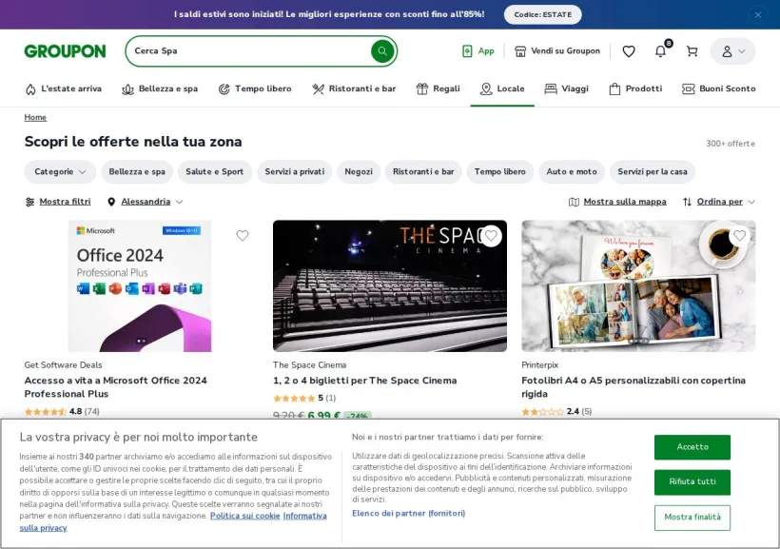Favorite The Space Cinema deal heart

491,235
